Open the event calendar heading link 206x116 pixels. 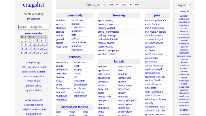[x=33, y=34]
